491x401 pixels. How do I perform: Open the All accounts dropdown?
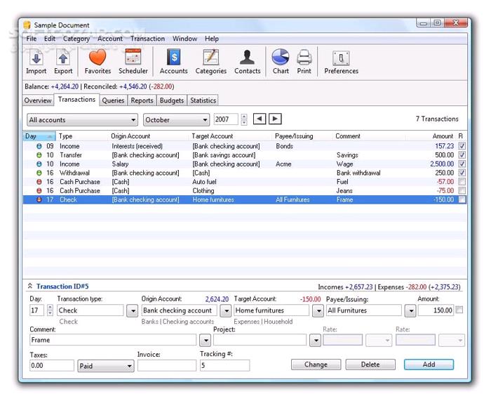tap(82, 120)
